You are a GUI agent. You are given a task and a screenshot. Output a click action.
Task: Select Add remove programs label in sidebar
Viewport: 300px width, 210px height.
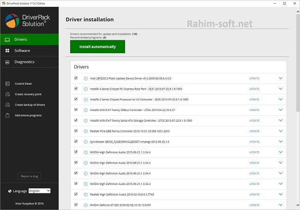tap(28, 115)
